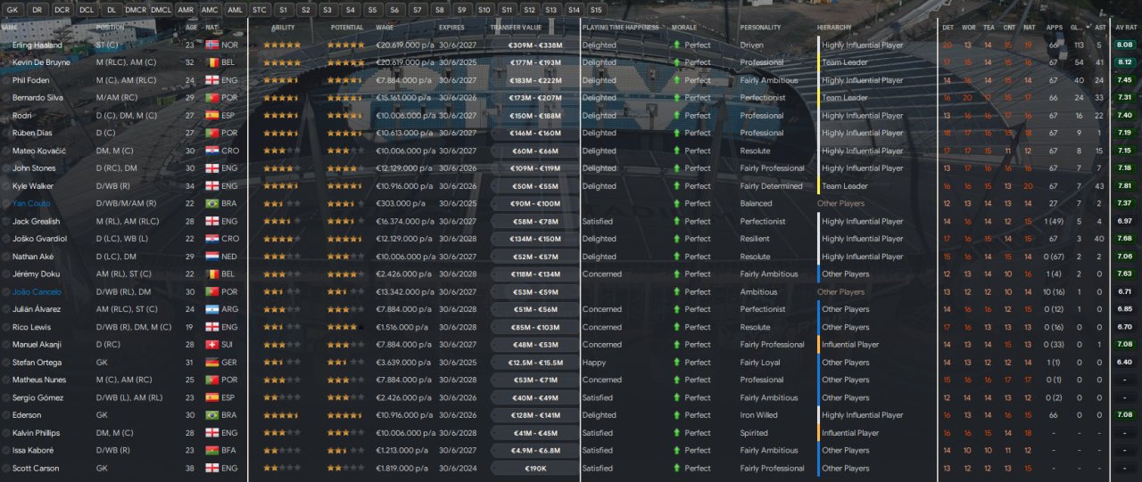Open João Cancelo's player profile
This screenshot has height=482, width=1142.
pos(35,292)
